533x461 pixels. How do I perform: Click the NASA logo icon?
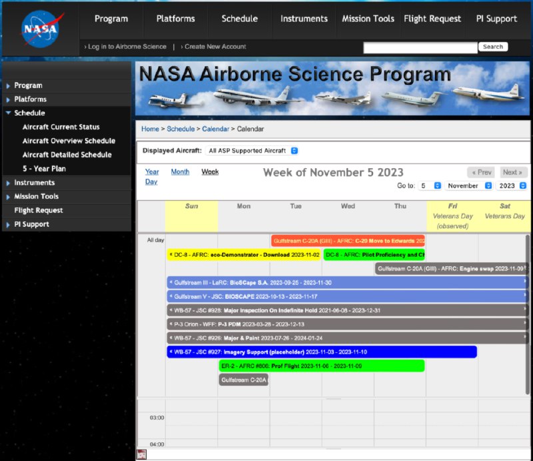pyautogui.click(x=41, y=29)
